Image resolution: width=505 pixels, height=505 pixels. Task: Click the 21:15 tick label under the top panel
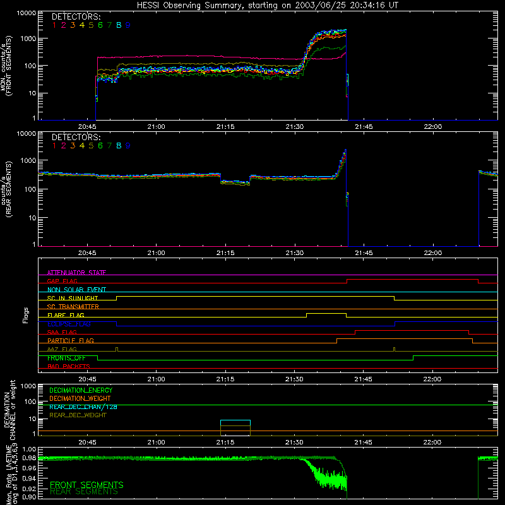[225, 127]
